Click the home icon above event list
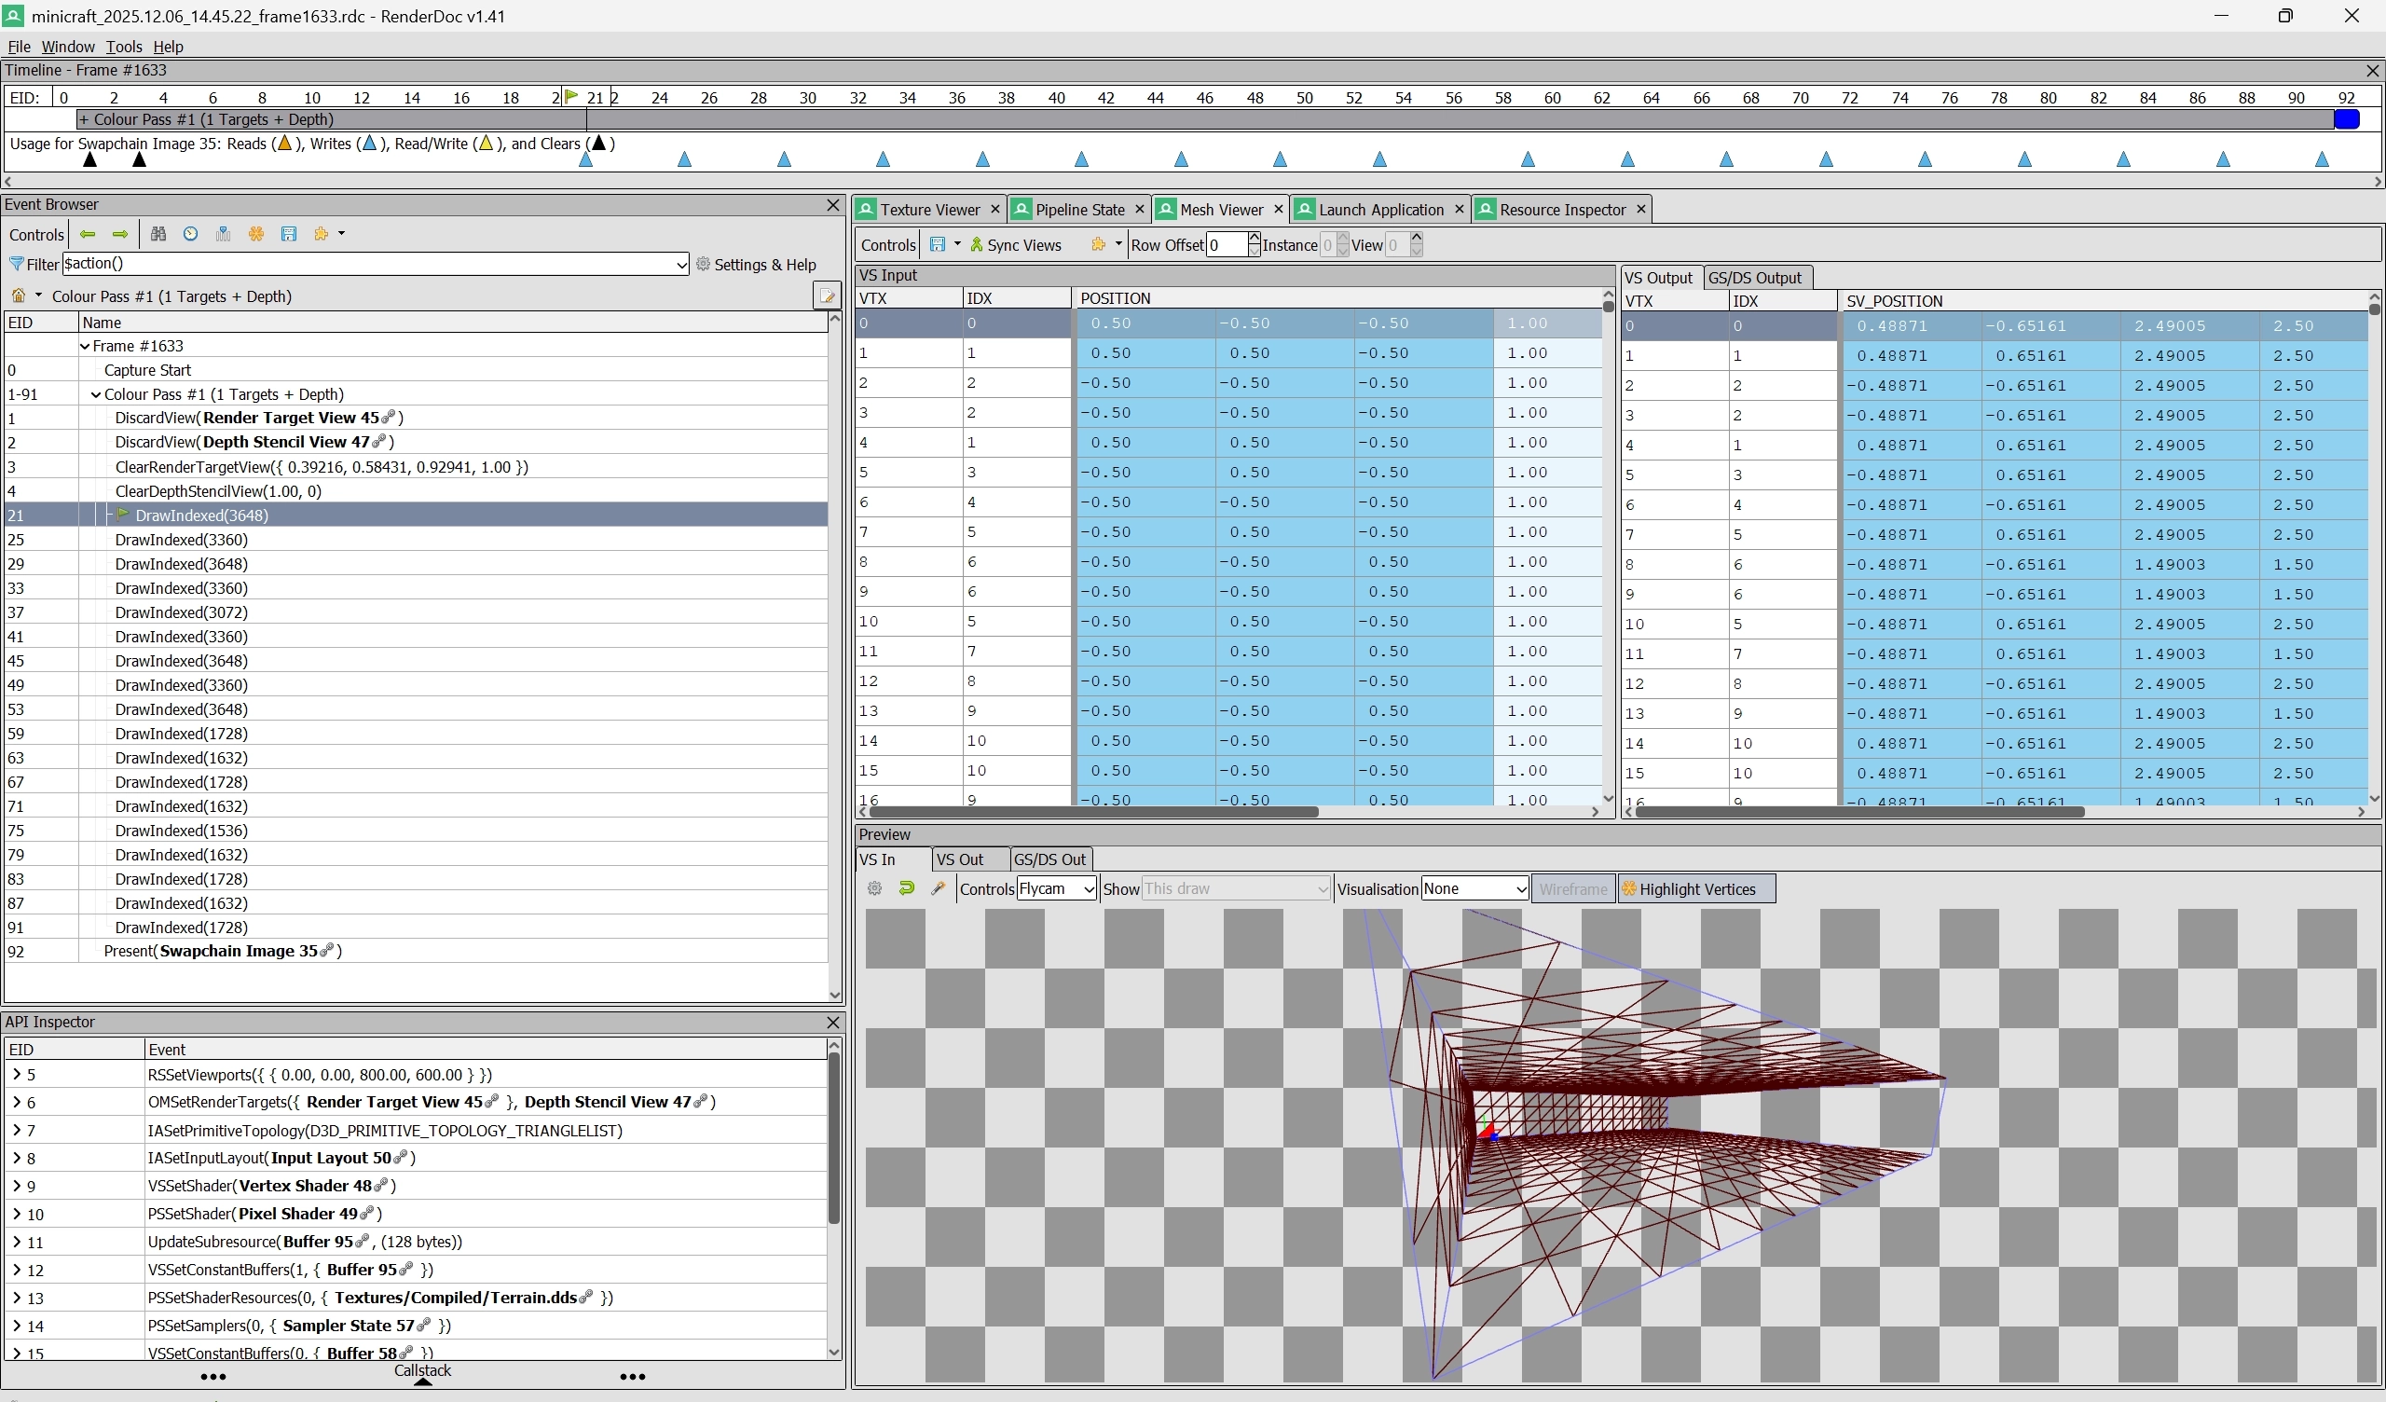This screenshot has width=2386, height=1402. [x=19, y=296]
